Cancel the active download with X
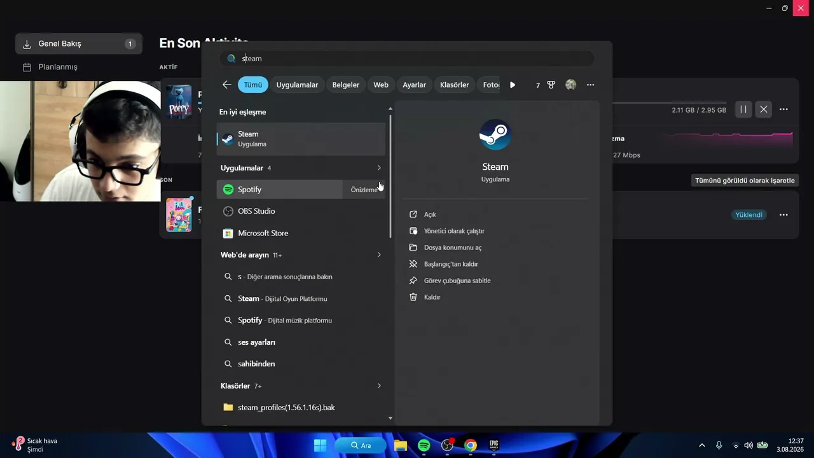 coord(764,109)
